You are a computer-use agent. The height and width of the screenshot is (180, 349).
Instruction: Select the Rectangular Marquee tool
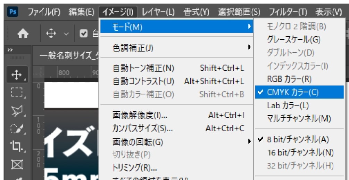click(17, 93)
